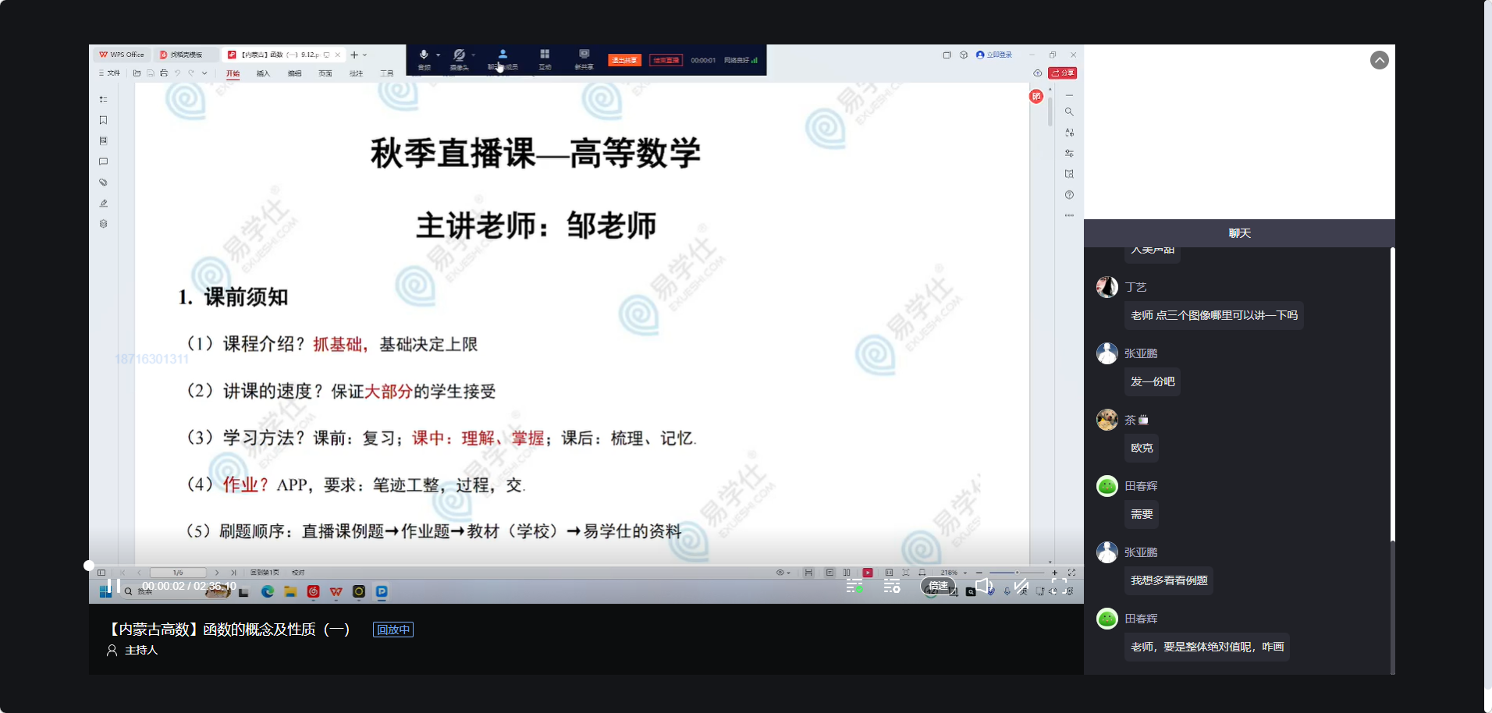Viewport: 1492px width, 713px height.
Task: Click the zoom in plus button
Action: pyautogui.click(x=1055, y=573)
